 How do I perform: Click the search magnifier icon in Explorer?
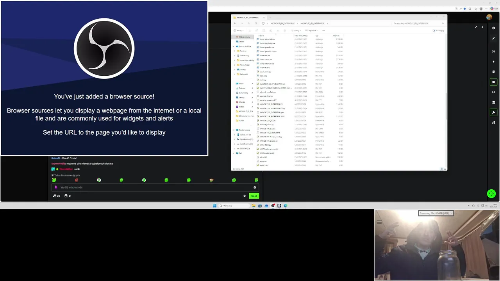443,23
